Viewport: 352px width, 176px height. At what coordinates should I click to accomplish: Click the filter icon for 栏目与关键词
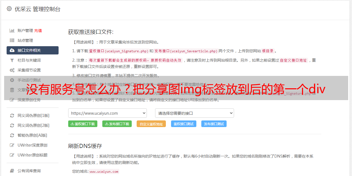[12, 60]
